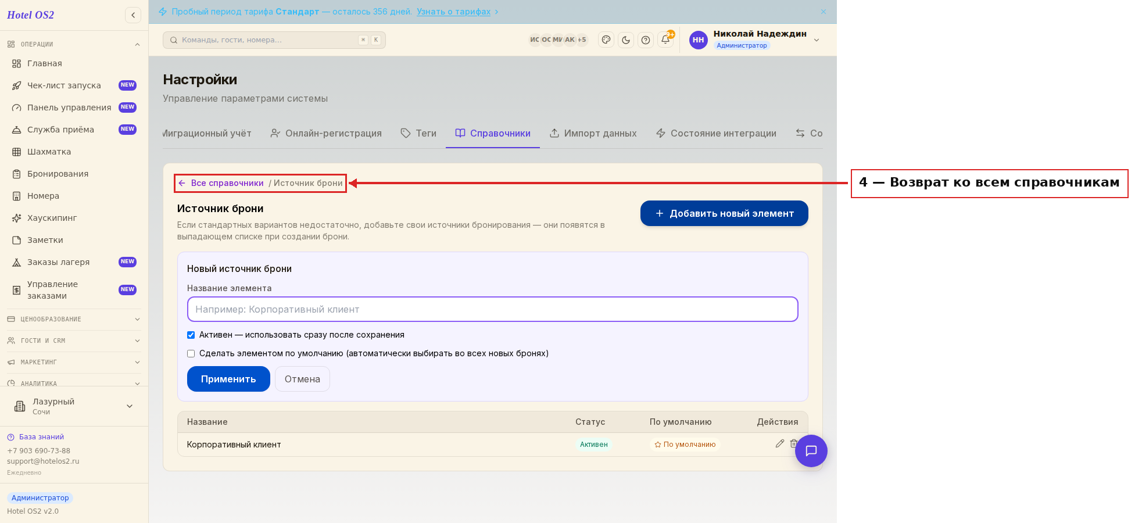
Task: Expand МАРКЕТИНГ section
Action: (x=74, y=362)
